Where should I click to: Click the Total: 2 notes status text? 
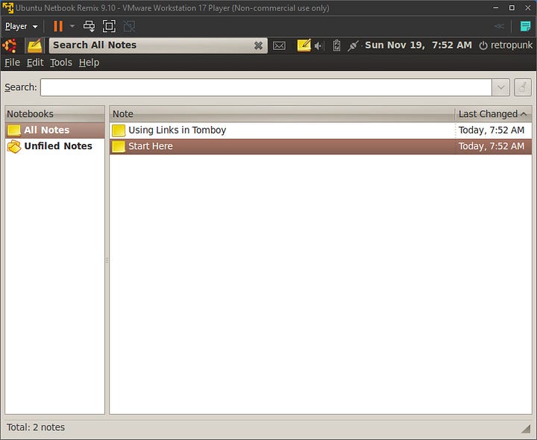[x=36, y=427]
